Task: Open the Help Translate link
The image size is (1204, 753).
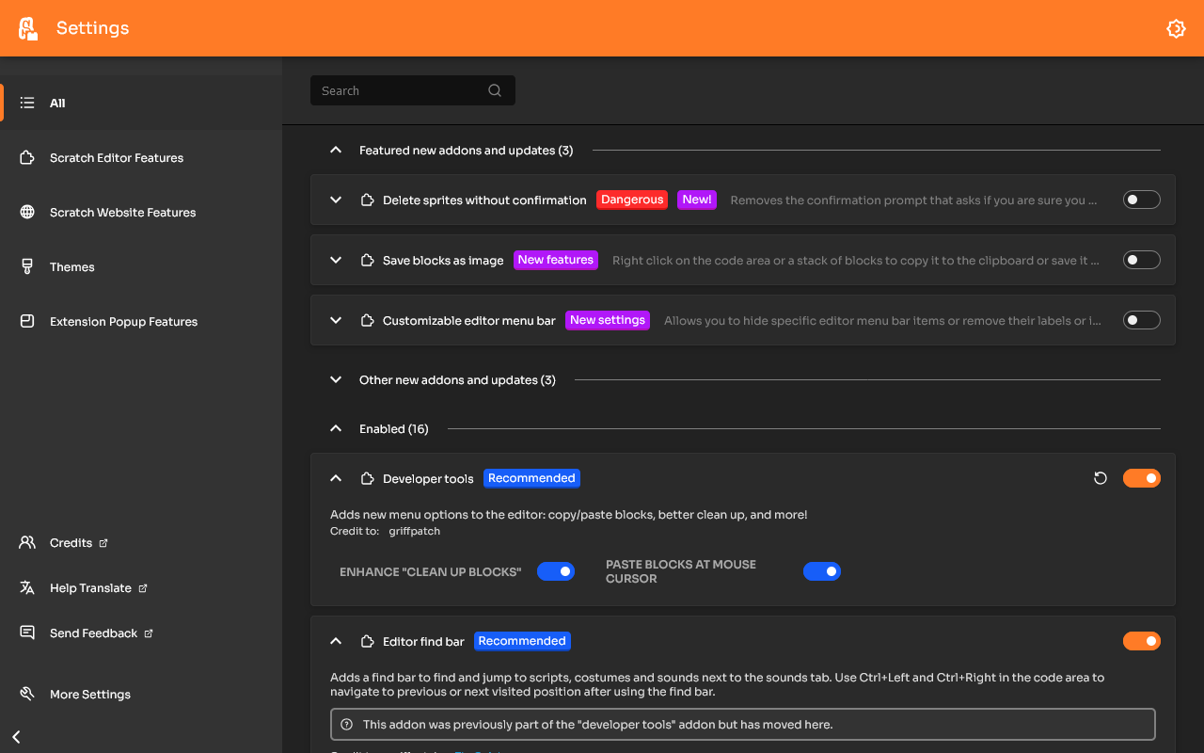Action: click(141, 588)
